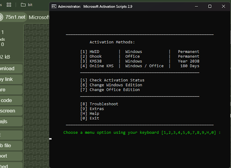This screenshot has width=231, height=168.
Task: Click the Activation Methods heading
Action: coord(112,42)
